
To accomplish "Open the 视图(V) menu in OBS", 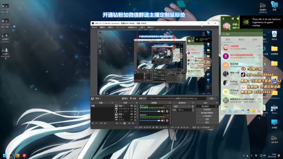I will click(x=111, y=28).
